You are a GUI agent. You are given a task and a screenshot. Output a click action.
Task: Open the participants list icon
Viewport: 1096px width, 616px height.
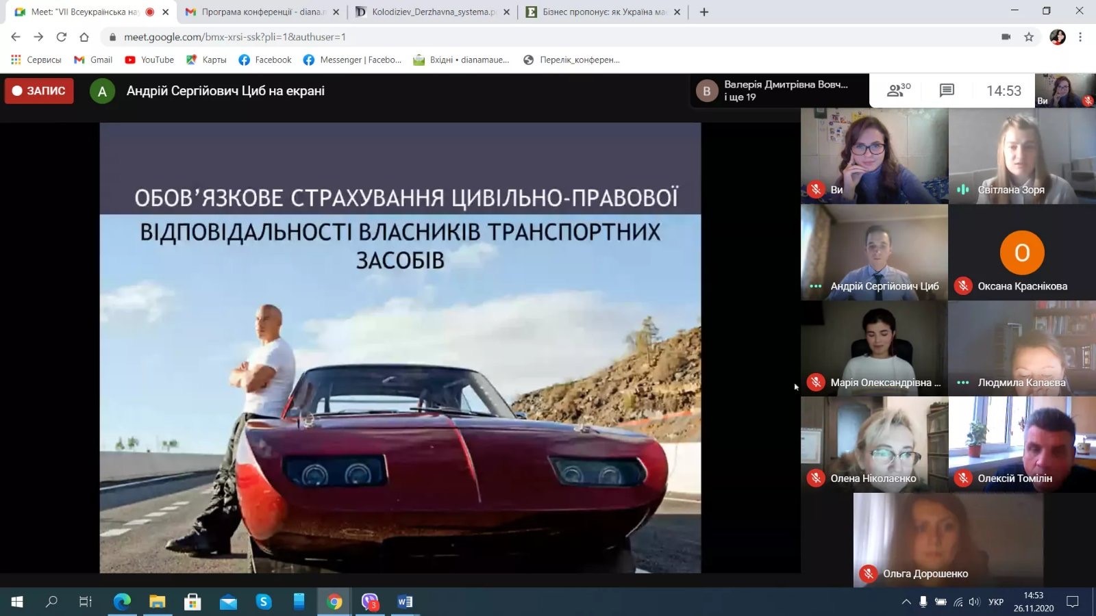pos(898,90)
